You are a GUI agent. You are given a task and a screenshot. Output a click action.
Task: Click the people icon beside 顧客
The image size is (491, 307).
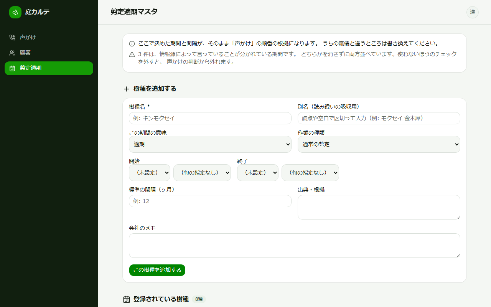(12, 53)
